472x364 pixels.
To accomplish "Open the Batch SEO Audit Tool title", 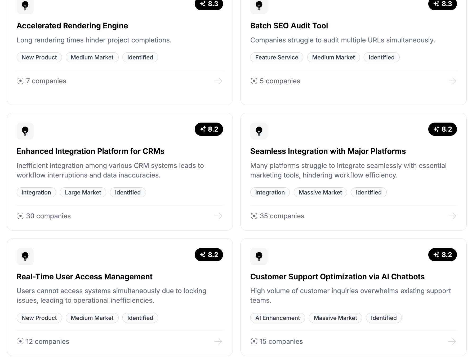I will point(289,26).
